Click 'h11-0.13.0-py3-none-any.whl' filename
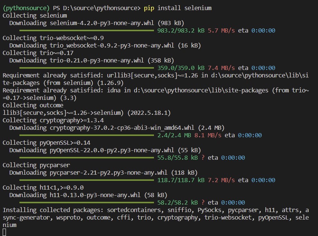The image size is (318, 236). pos(95,195)
